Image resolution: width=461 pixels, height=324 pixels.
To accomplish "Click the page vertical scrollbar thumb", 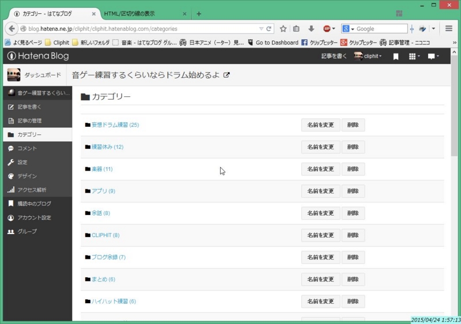I will click(x=454, y=106).
